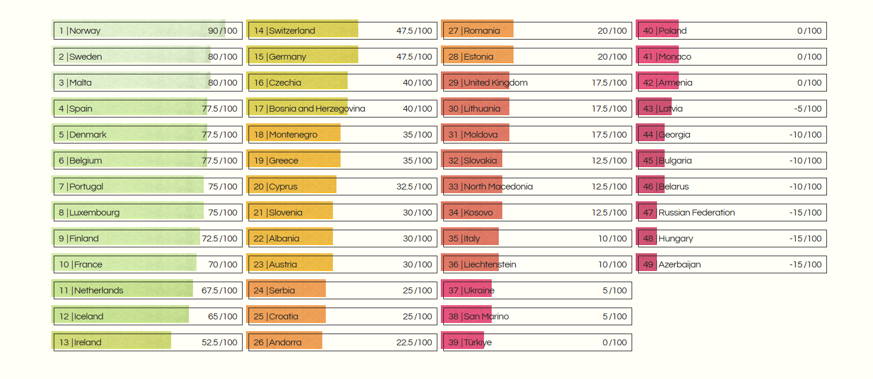The height and width of the screenshot is (379, 873).
Task: Select the France ranking row
Action: pos(148,264)
